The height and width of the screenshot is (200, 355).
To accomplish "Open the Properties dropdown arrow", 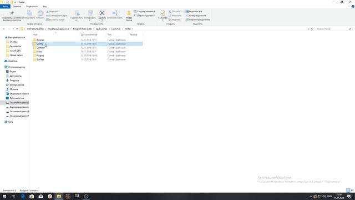I will pos(163,20).
